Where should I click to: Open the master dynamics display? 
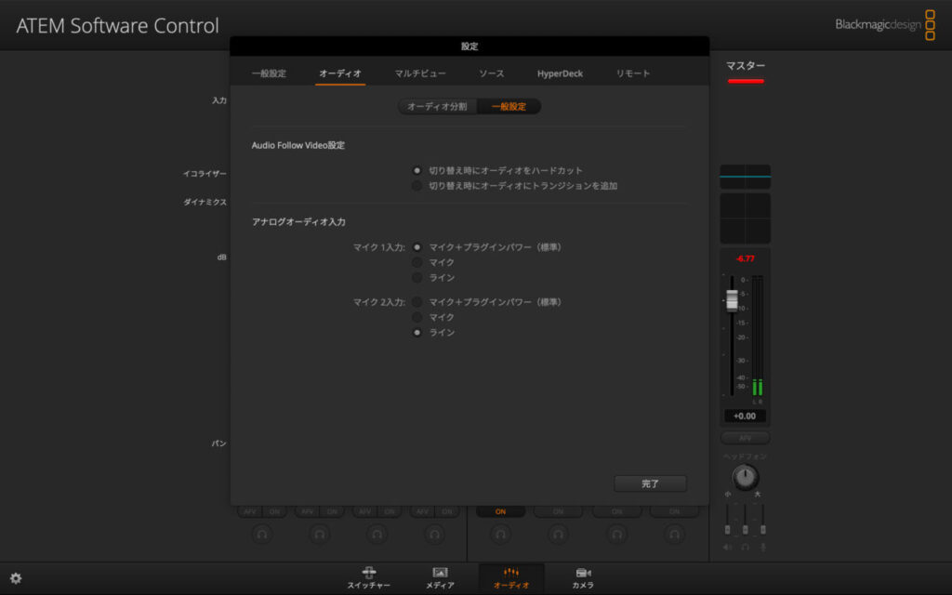click(745, 218)
